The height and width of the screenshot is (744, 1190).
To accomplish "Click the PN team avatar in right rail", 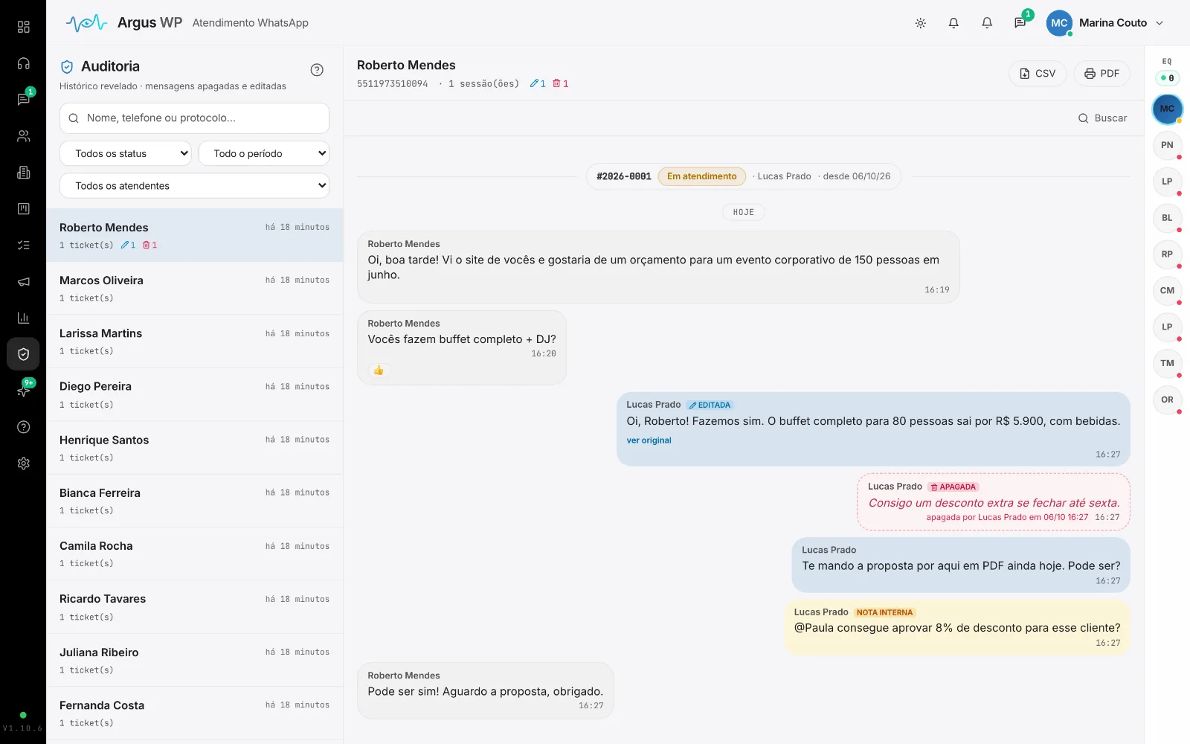I will 1167,145.
